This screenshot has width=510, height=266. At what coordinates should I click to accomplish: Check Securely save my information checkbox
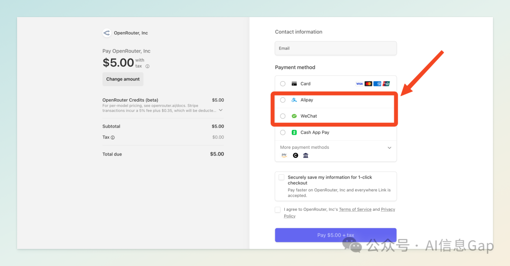(281, 178)
